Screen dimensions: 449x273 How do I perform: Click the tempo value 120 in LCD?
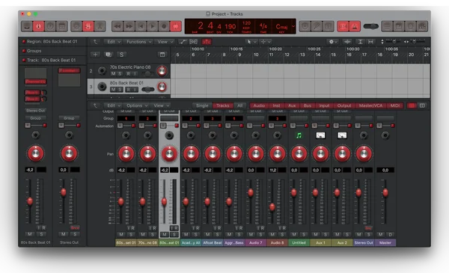[246, 23]
